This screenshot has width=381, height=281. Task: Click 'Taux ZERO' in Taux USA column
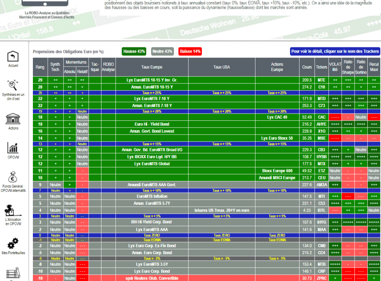222,236
